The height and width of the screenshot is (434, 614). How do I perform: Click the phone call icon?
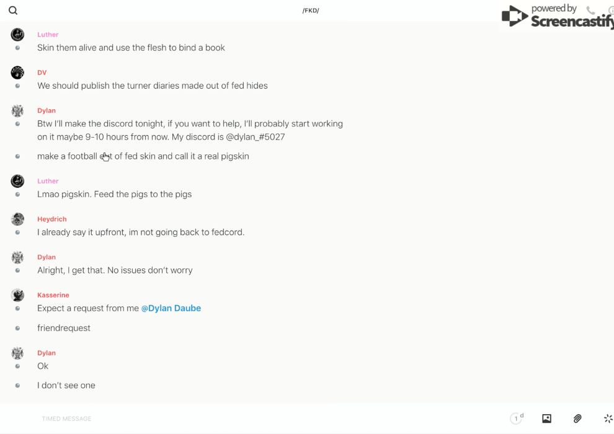[x=590, y=11]
